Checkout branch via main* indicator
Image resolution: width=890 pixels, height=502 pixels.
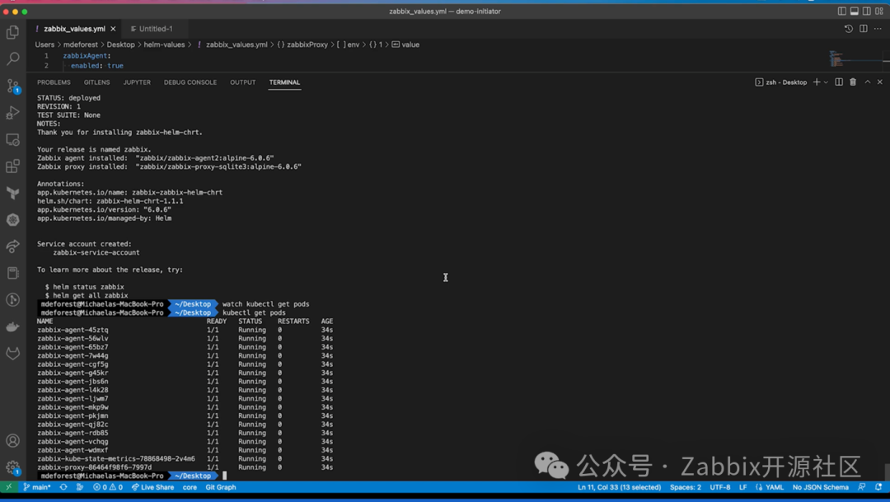click(37, 487)
